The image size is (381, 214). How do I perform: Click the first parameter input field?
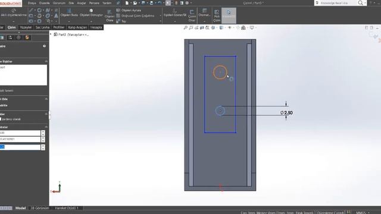point(20,133)
